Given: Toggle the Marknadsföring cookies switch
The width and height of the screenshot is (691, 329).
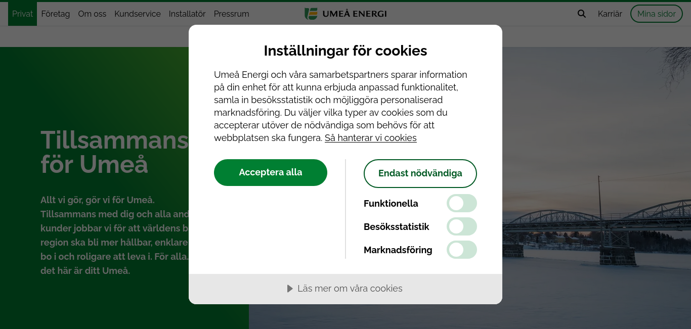Looking at the screenshot, I should [x=462, y=250].
